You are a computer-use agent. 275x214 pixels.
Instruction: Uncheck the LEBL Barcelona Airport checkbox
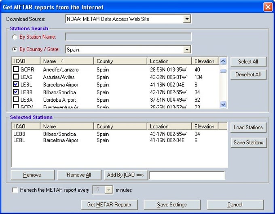tap(16, 84)
